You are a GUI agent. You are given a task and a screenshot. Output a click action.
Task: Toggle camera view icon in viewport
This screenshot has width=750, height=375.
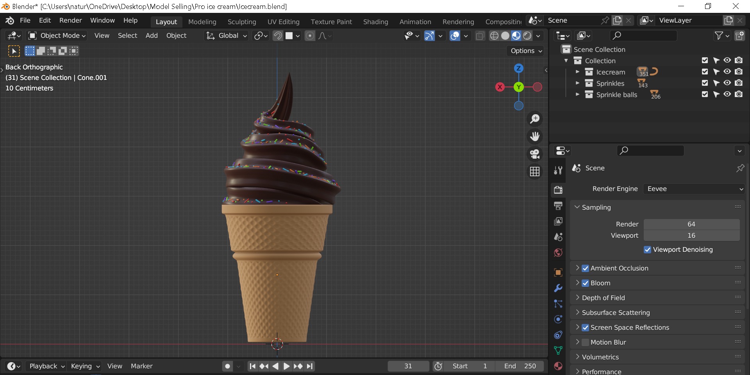(x=535, y=154)
